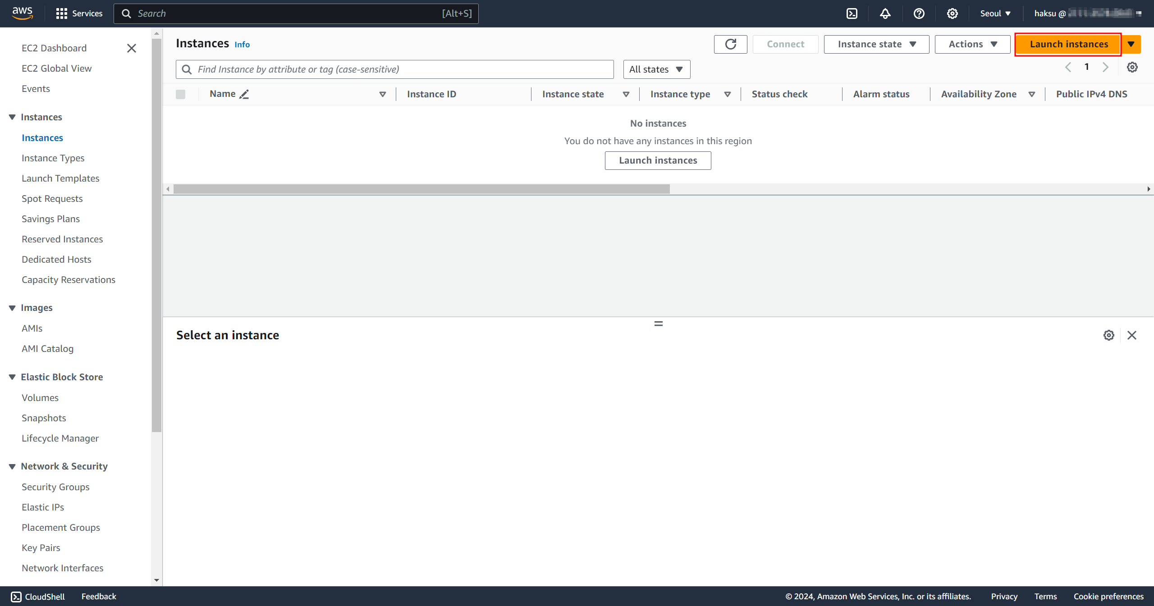The height and width of the screenshot is (606, 1154).
Task: Open notifications bell icon
Action: click(x=885, y=14)
